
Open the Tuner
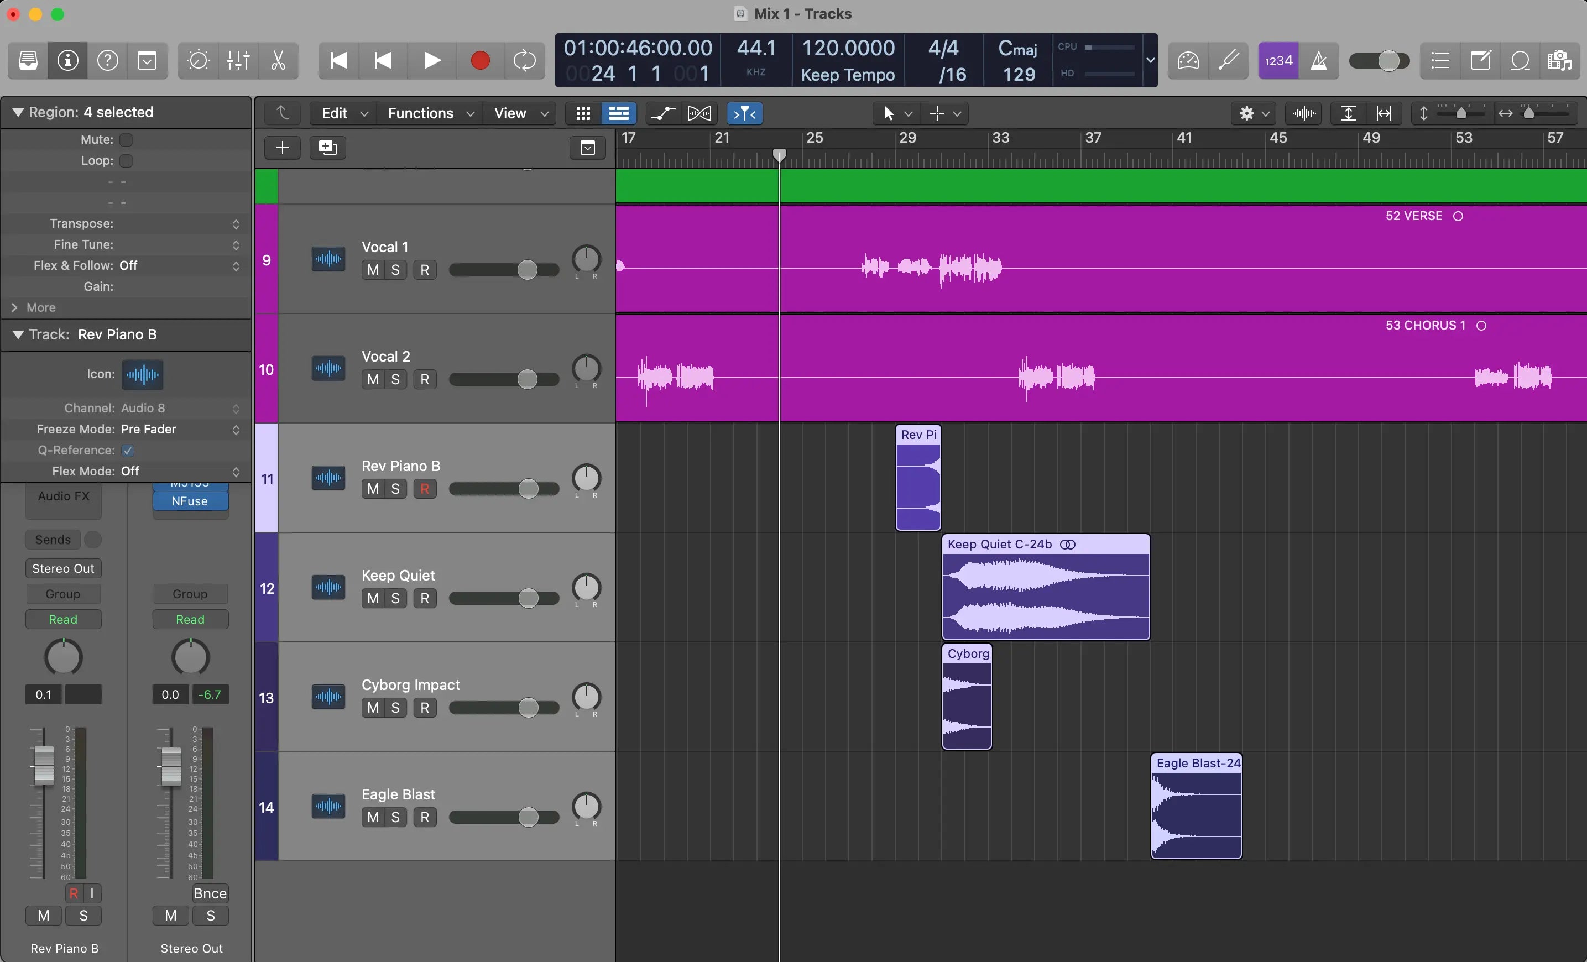point(1229,60)
